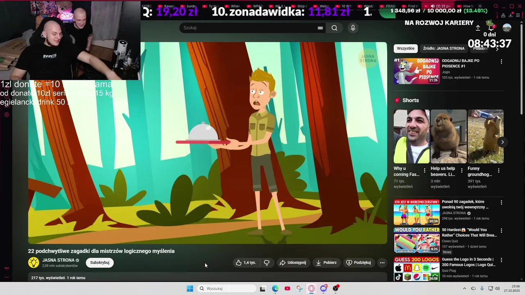
Task: Show next filter chips with right arrow
Action: coord(498,48)
